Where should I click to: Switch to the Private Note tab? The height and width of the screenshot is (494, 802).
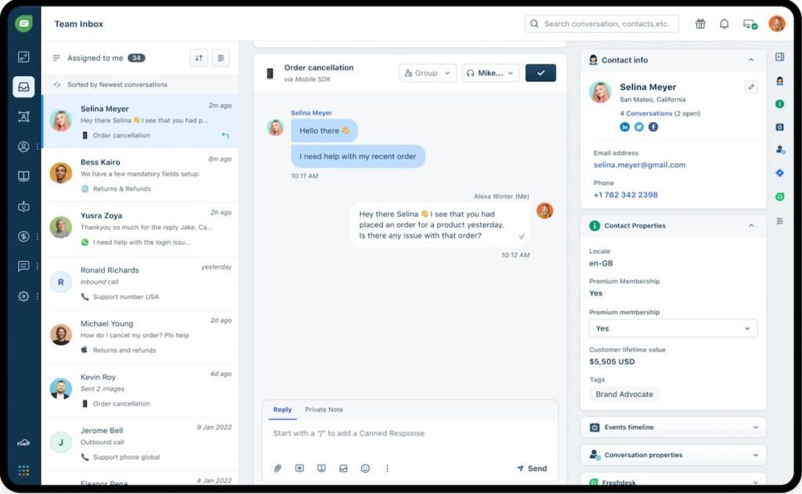[x=323, y=410]
